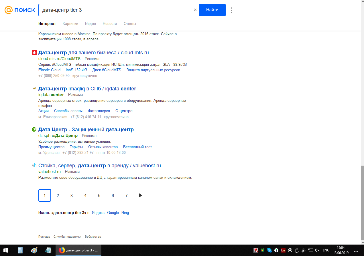
Task: Click the red joystick tray icon
Action: point(256,250)
